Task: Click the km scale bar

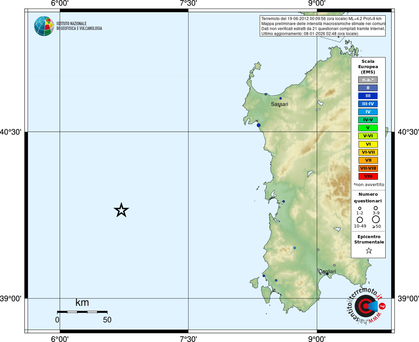Action: [x=82, y=312]
